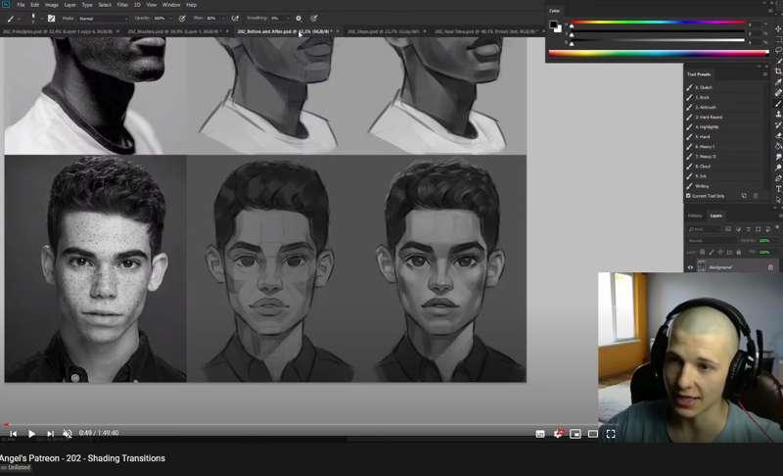Open the Select menu

pos(105,5)
